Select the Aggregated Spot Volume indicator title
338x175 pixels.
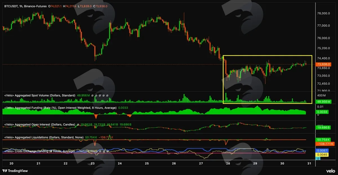point(40,95)
